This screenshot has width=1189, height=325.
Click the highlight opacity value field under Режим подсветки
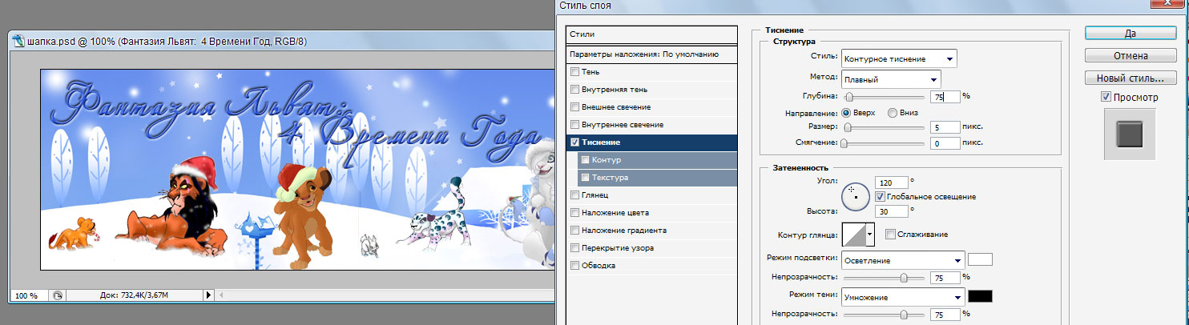pos(945,278)
